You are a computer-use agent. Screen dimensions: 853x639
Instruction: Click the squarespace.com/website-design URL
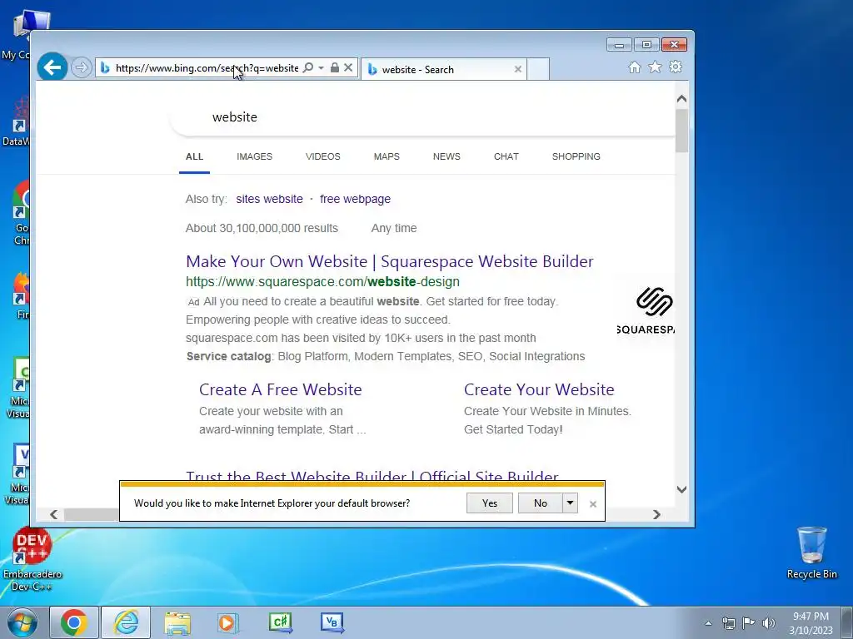[322, 281]
